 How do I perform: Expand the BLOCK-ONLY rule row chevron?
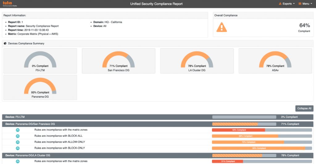click(x=18, y=148)
